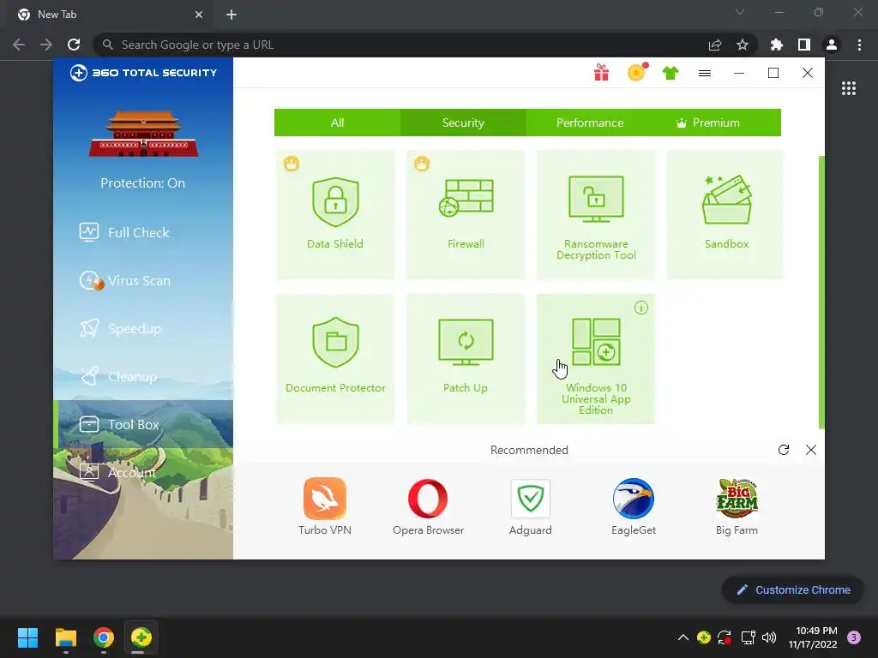Open Windows Start menu
Screen dimensions: 878x658
pos(27,637)
